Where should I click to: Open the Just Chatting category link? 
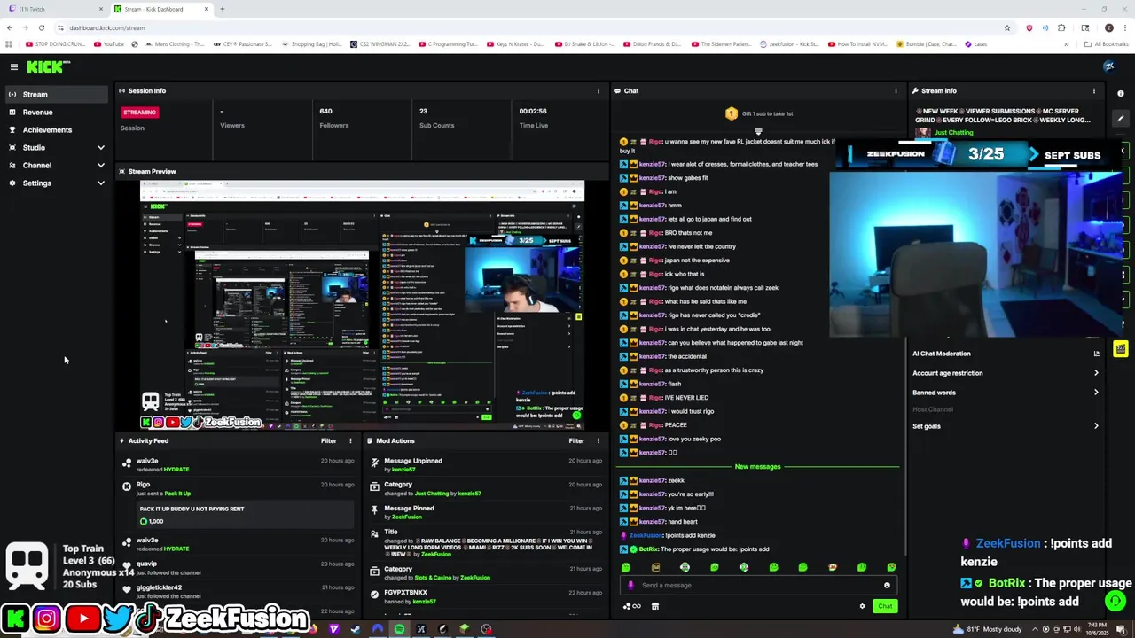pyautogui.click(x=953, y=132)
